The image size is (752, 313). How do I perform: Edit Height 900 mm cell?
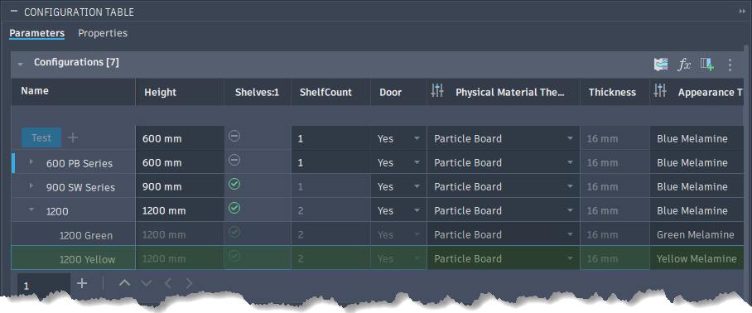(180, 186)
